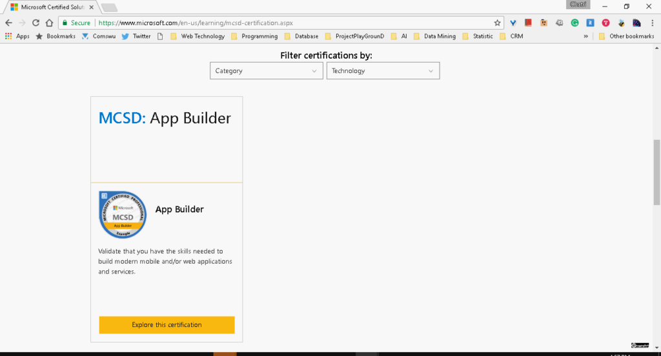Click the browser forward arrow
This screenshot has width=661, height=356.
click(23, 23)
